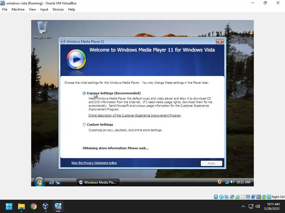Click host volume tray icon
Image resolution: width=285 pixels, height=213 pixels.
tap(258, 206)
